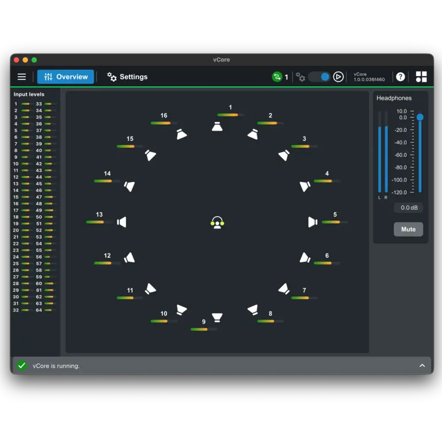The height and width of the screenshot is (442, 442).
Task: Select speaker 1 icon at top
Action: [x=217, y=127]
